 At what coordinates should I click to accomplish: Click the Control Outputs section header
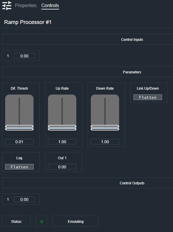(87, 183)
